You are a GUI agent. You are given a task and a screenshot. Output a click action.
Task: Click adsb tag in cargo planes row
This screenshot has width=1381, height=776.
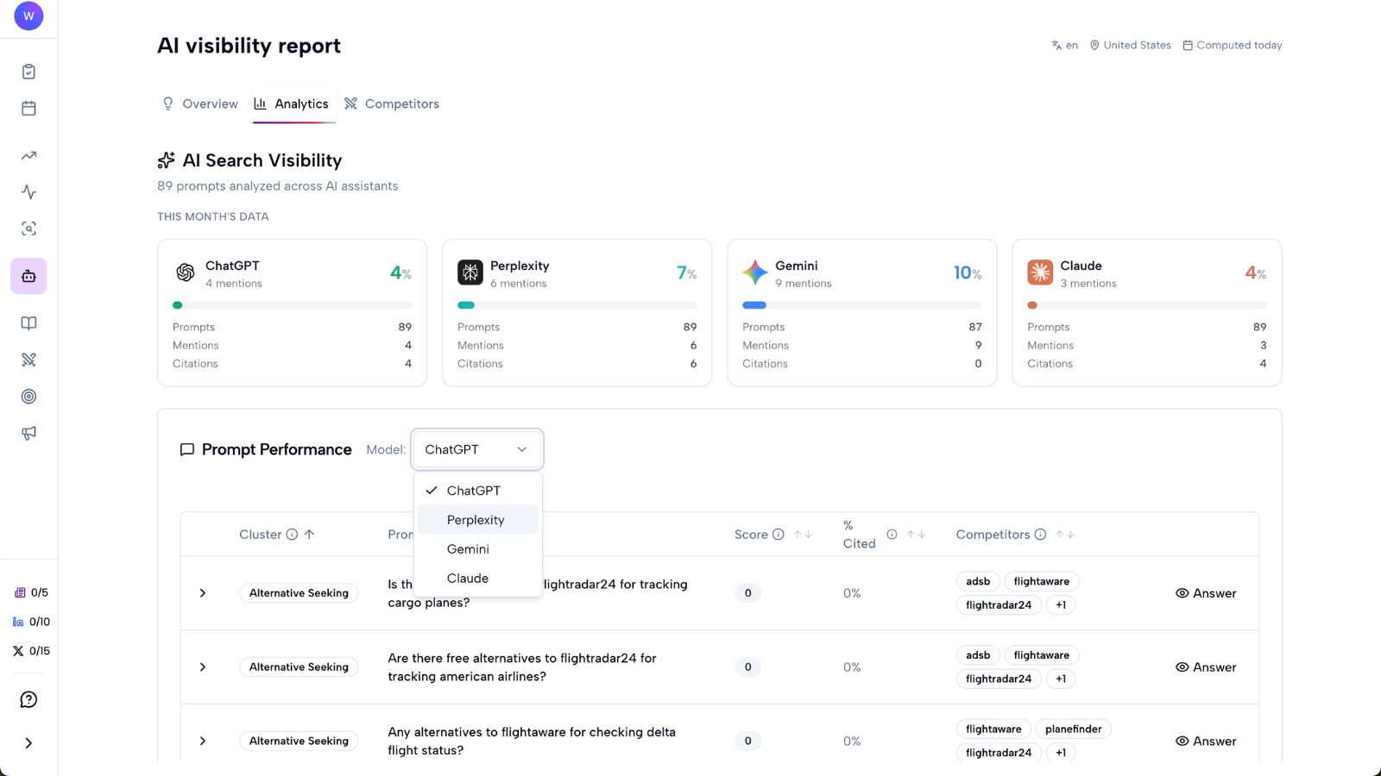tap(978, 581)
